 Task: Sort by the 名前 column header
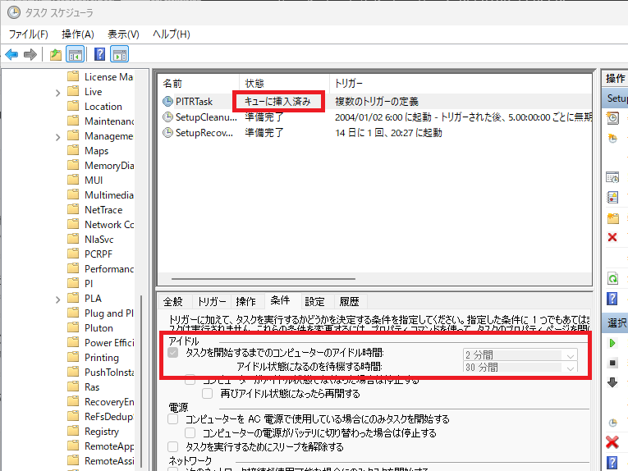click(x=199, y=83)
